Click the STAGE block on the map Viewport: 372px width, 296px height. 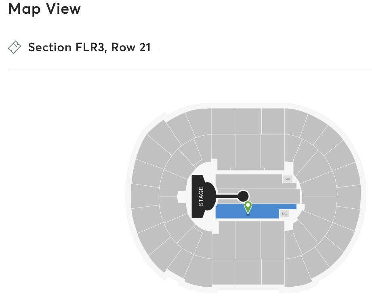201,195
